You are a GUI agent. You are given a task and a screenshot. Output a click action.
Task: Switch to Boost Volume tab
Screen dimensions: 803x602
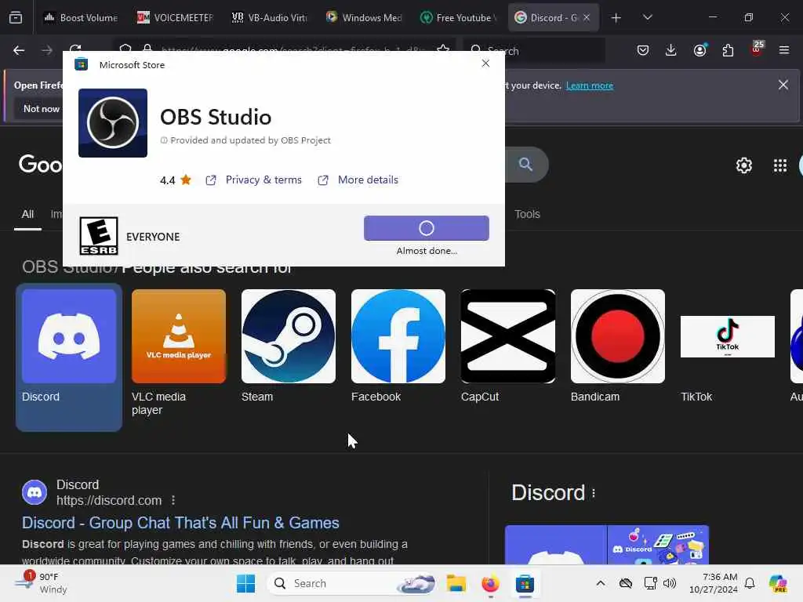pyautogui.click(x=81, y=17)
